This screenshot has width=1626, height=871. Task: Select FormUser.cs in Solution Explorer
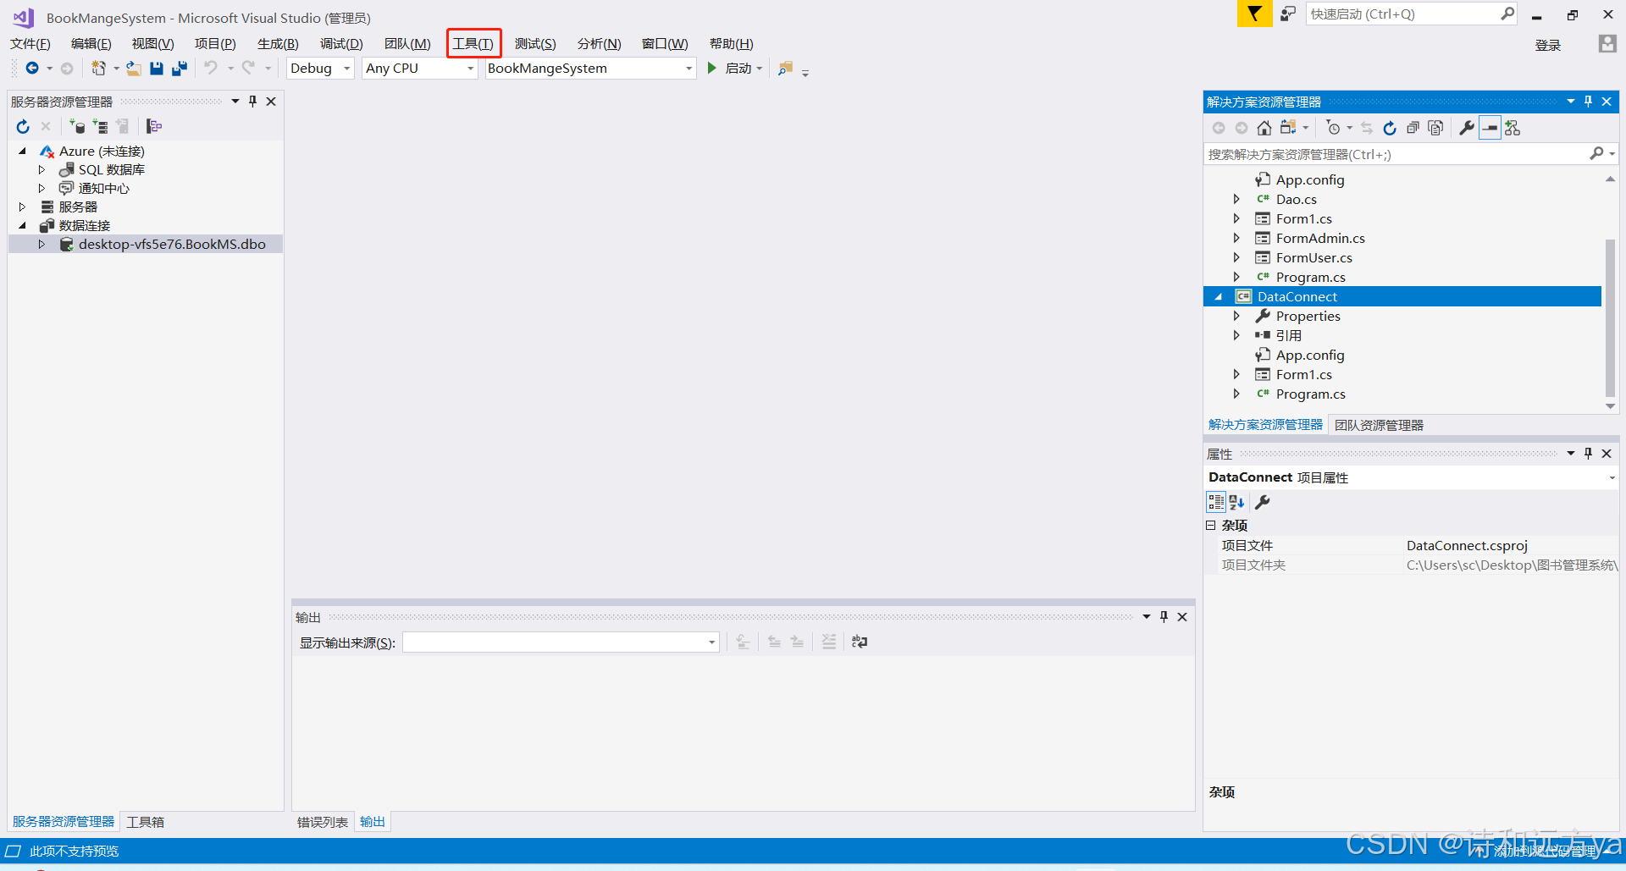coord(1314,258)
